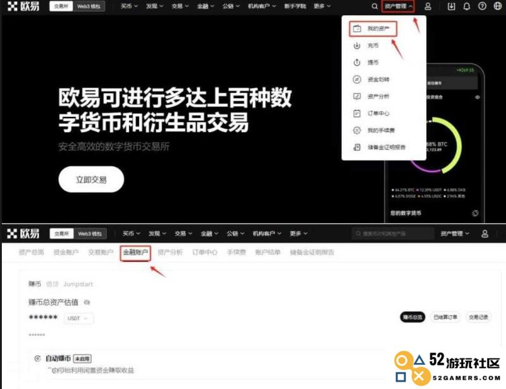Image resolution: width=506 pixels, height=389 pixels.
Task: Expand the 更多 menu in the upper header
Action: click(x=322, y=6)
